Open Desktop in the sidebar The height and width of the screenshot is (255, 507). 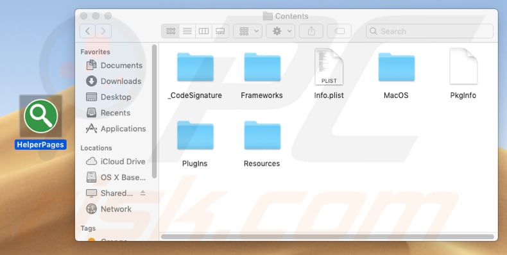tap(108, 97)
